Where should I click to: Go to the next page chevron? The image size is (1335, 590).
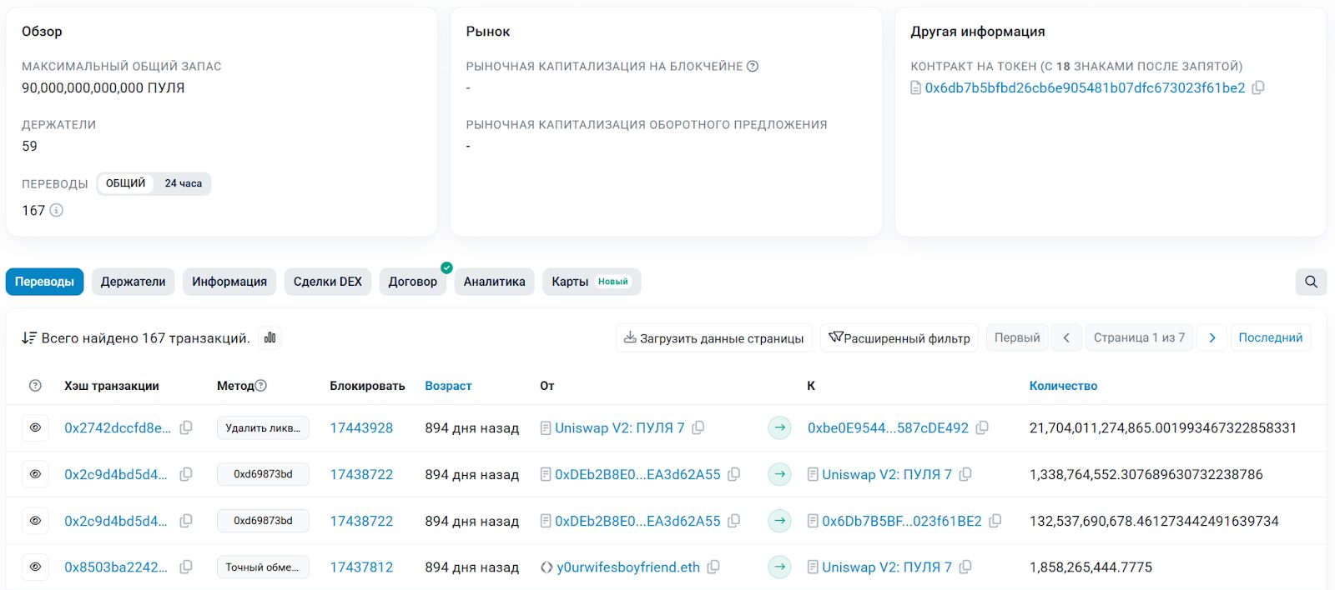tap(1212, 337)
